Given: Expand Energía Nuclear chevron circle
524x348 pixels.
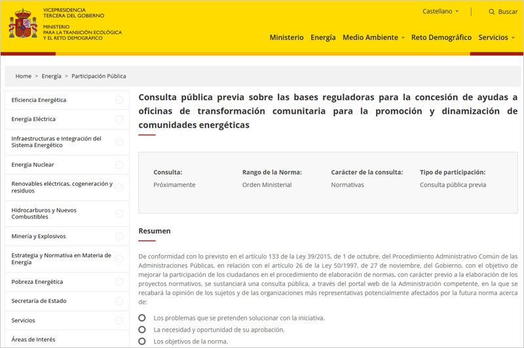Looking at the screenshot, I should pos(119,165).
